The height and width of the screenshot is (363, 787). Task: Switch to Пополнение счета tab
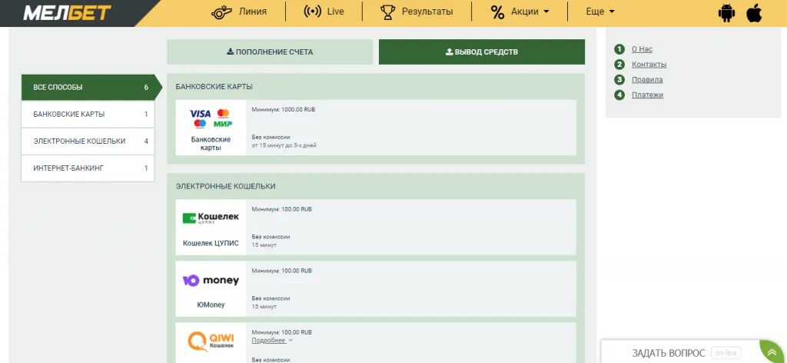pyautogui.click(x=270, y=52)
